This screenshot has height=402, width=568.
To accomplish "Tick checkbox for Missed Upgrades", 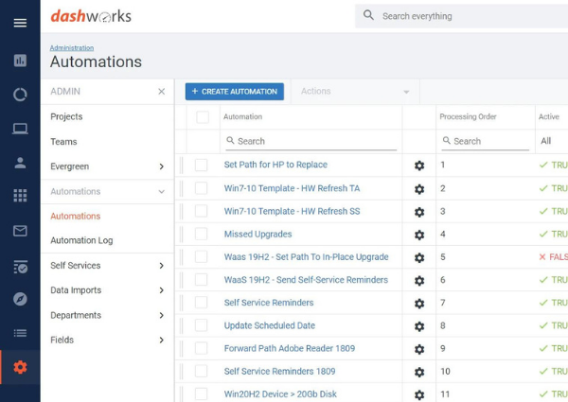I will tap(201, 235).
